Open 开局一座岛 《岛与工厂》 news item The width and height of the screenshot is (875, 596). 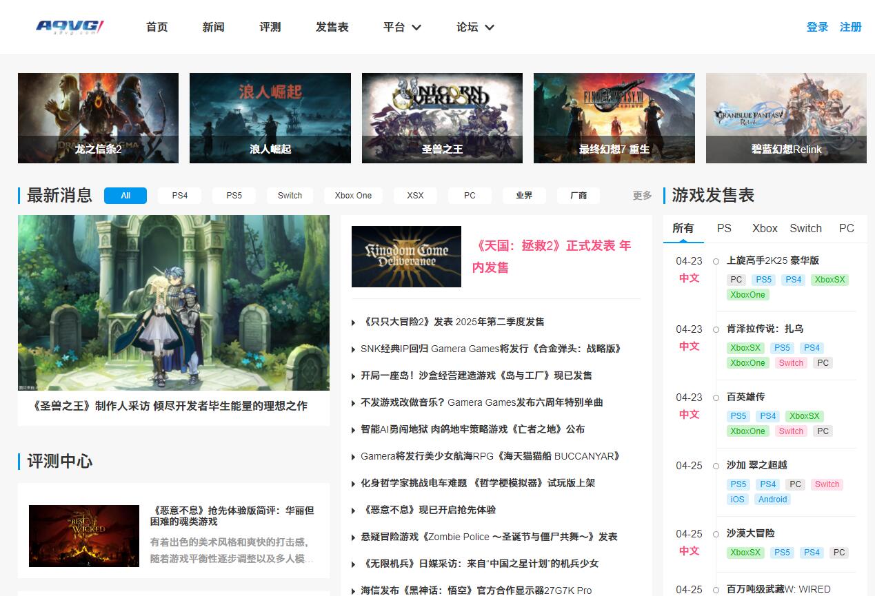(x=476, y=376)
